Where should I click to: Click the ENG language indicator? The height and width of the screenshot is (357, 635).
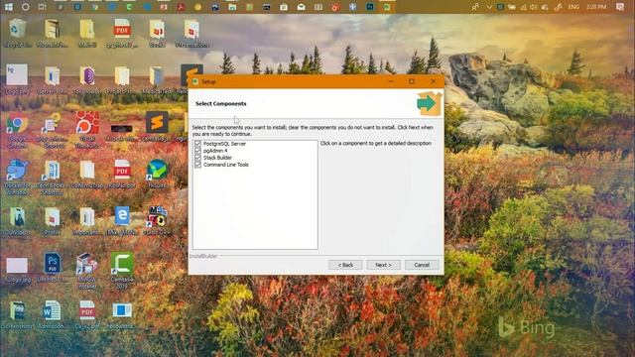[573, 7]
